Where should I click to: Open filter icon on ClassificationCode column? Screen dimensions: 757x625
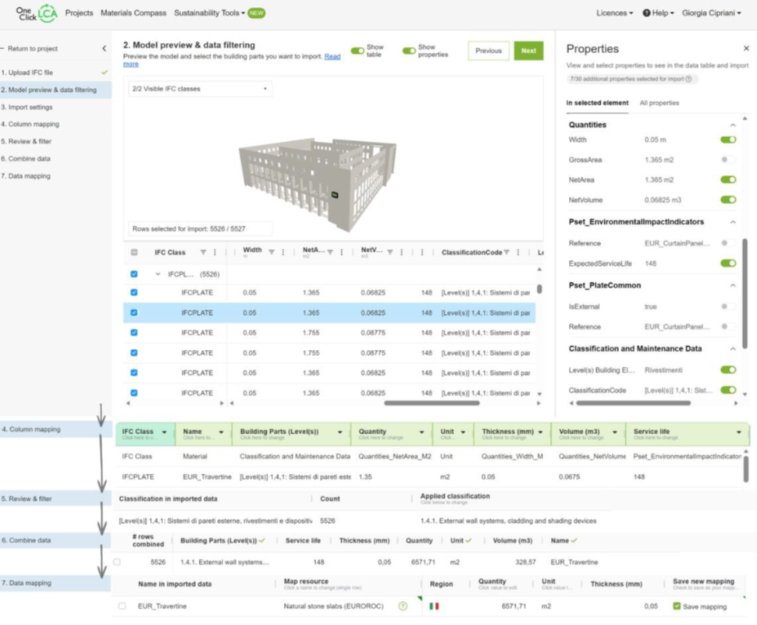pyautogui.click(x=506, y=252)
